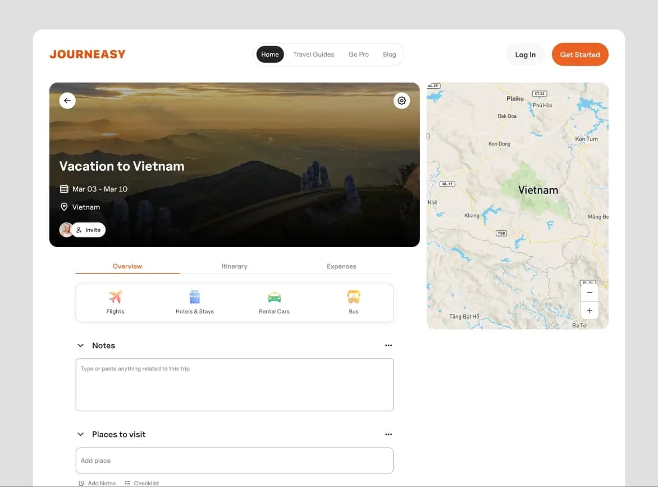This screenshot has width=658, height=487.
Task: Click the back arrow on trip banner
Action: pyautogui.click(x=67, y=101)
